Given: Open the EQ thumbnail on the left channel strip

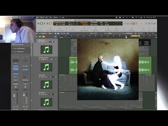Looking at the screenshot, I should [x=16, y=61].
